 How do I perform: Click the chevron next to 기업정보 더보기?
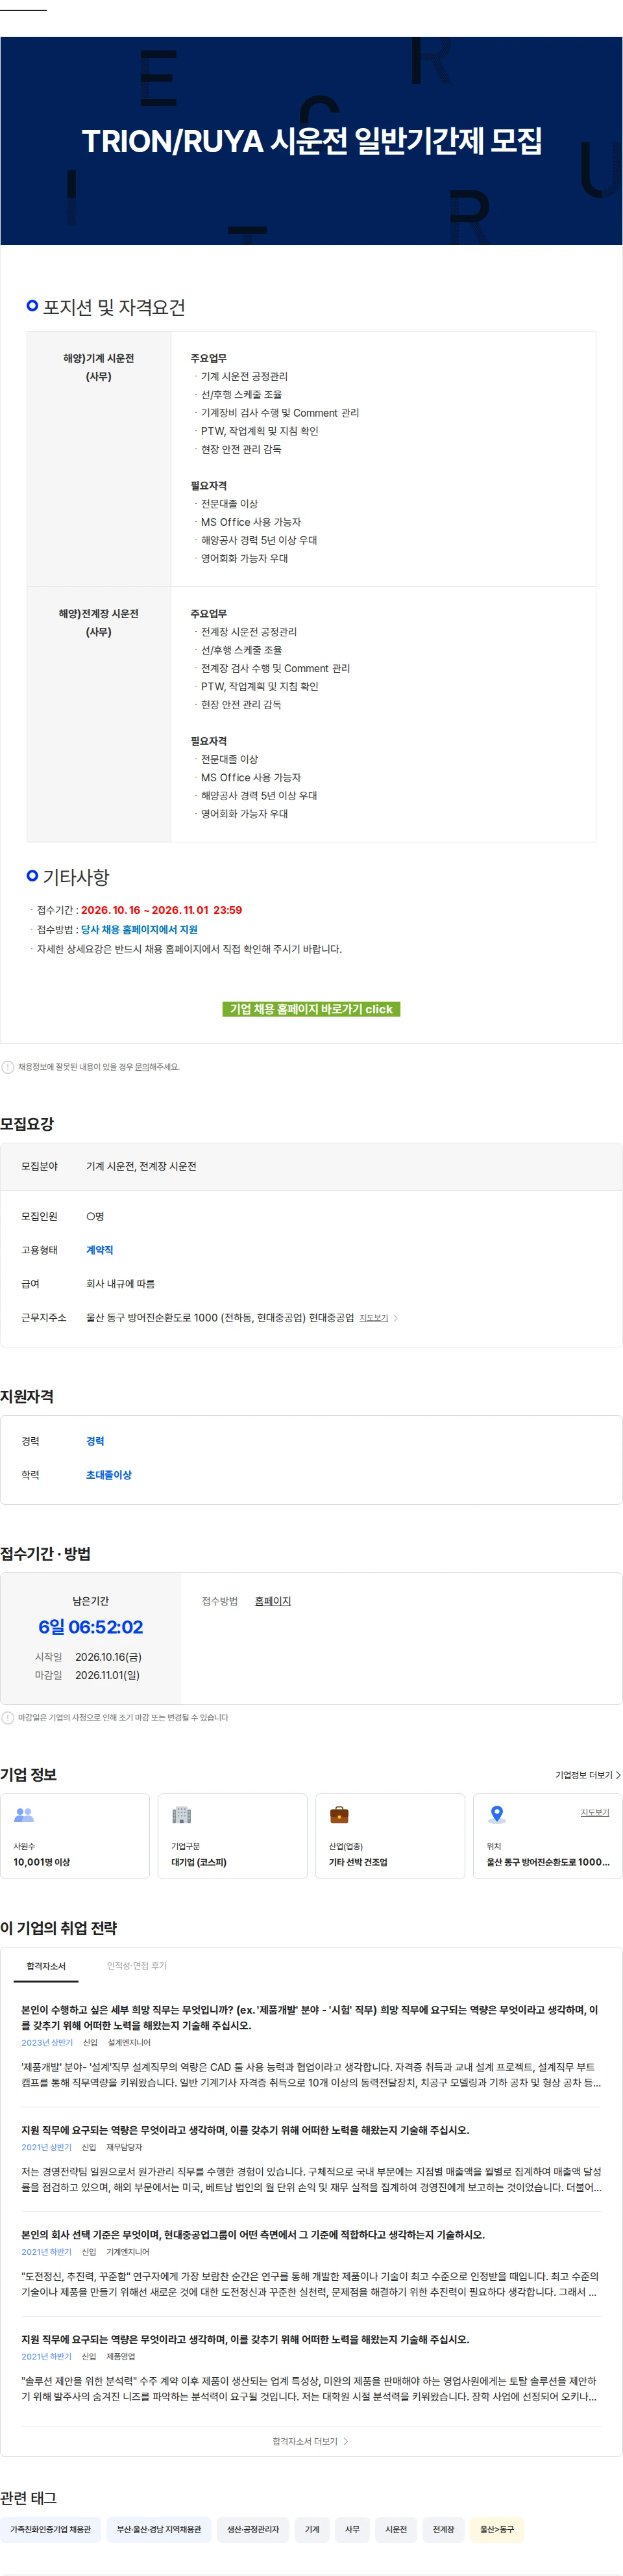tap(618, 1775)
